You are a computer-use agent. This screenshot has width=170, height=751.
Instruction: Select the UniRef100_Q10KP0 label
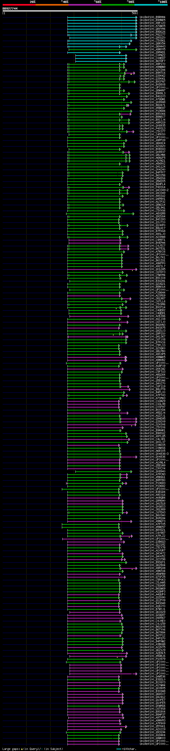click(152, 225)
